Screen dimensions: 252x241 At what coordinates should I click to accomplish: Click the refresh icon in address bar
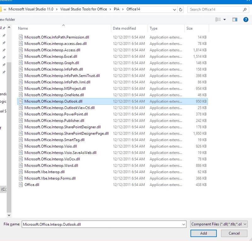(180, 9)
